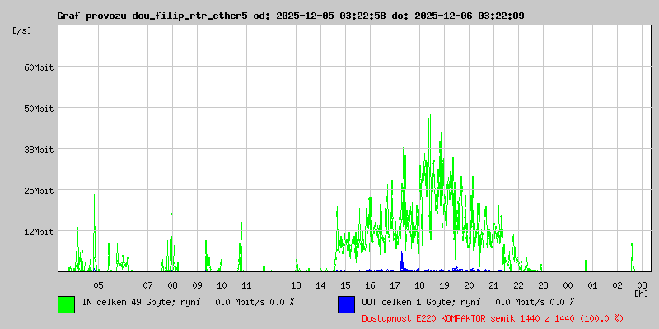This screenshot has width=659, height=329.
Task: Click the graph title text at the top
Action: click(290, 16)
